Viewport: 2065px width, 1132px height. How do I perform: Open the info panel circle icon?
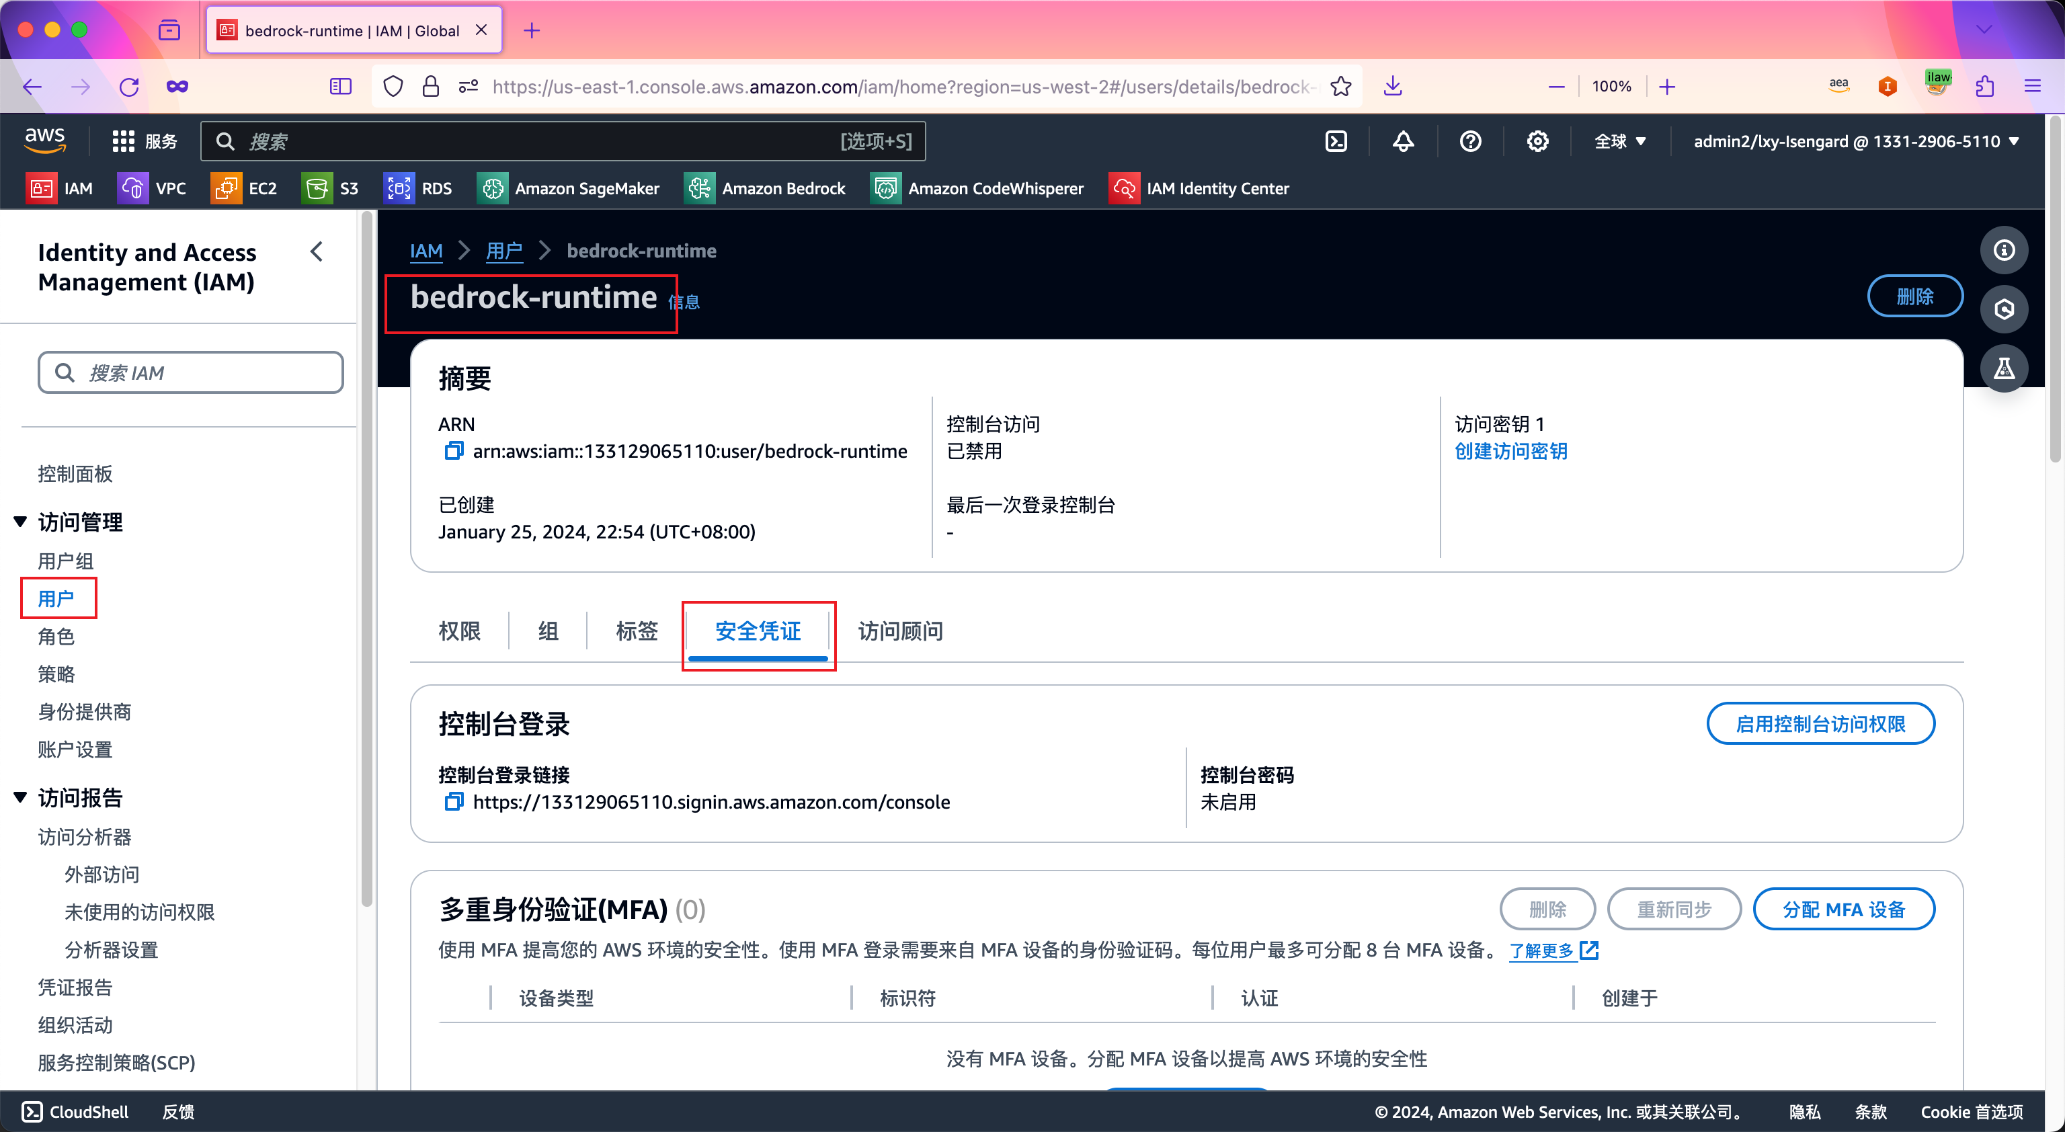[2004, 250]
